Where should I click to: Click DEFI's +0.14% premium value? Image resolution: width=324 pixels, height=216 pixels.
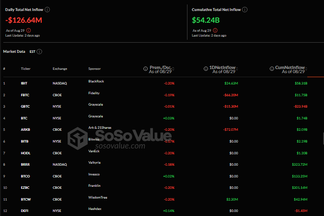[x=169, y=211]
